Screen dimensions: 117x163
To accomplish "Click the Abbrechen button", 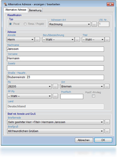I will pos(84,140).
